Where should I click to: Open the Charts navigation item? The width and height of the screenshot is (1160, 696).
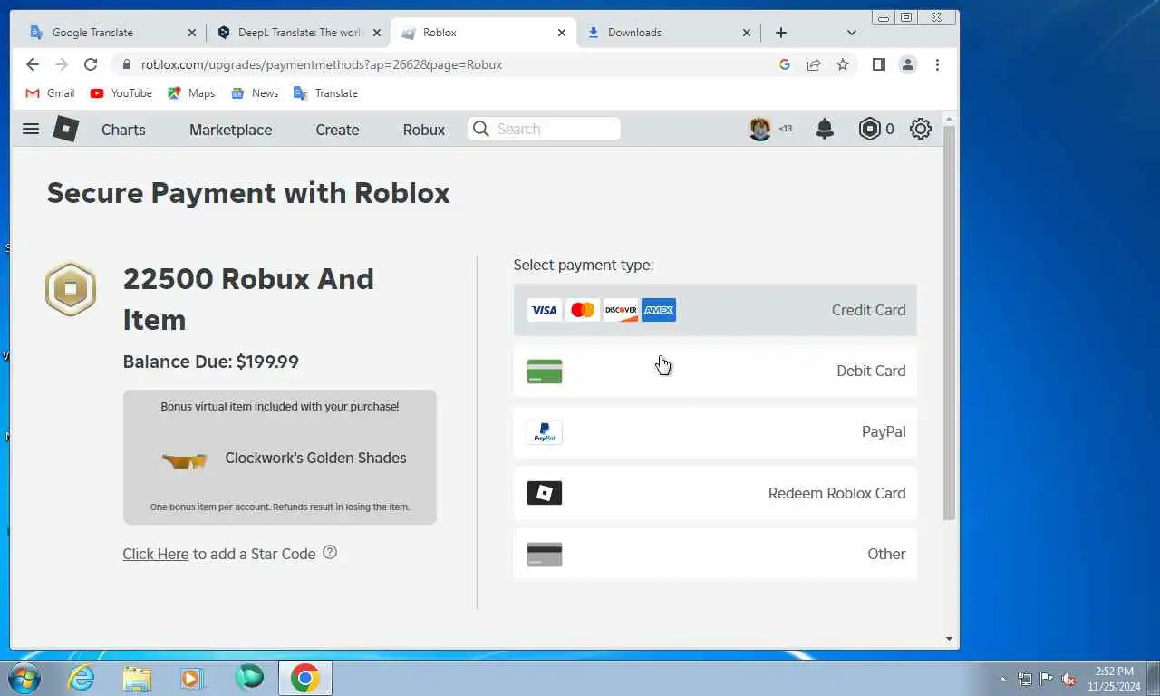pos(123,130)
